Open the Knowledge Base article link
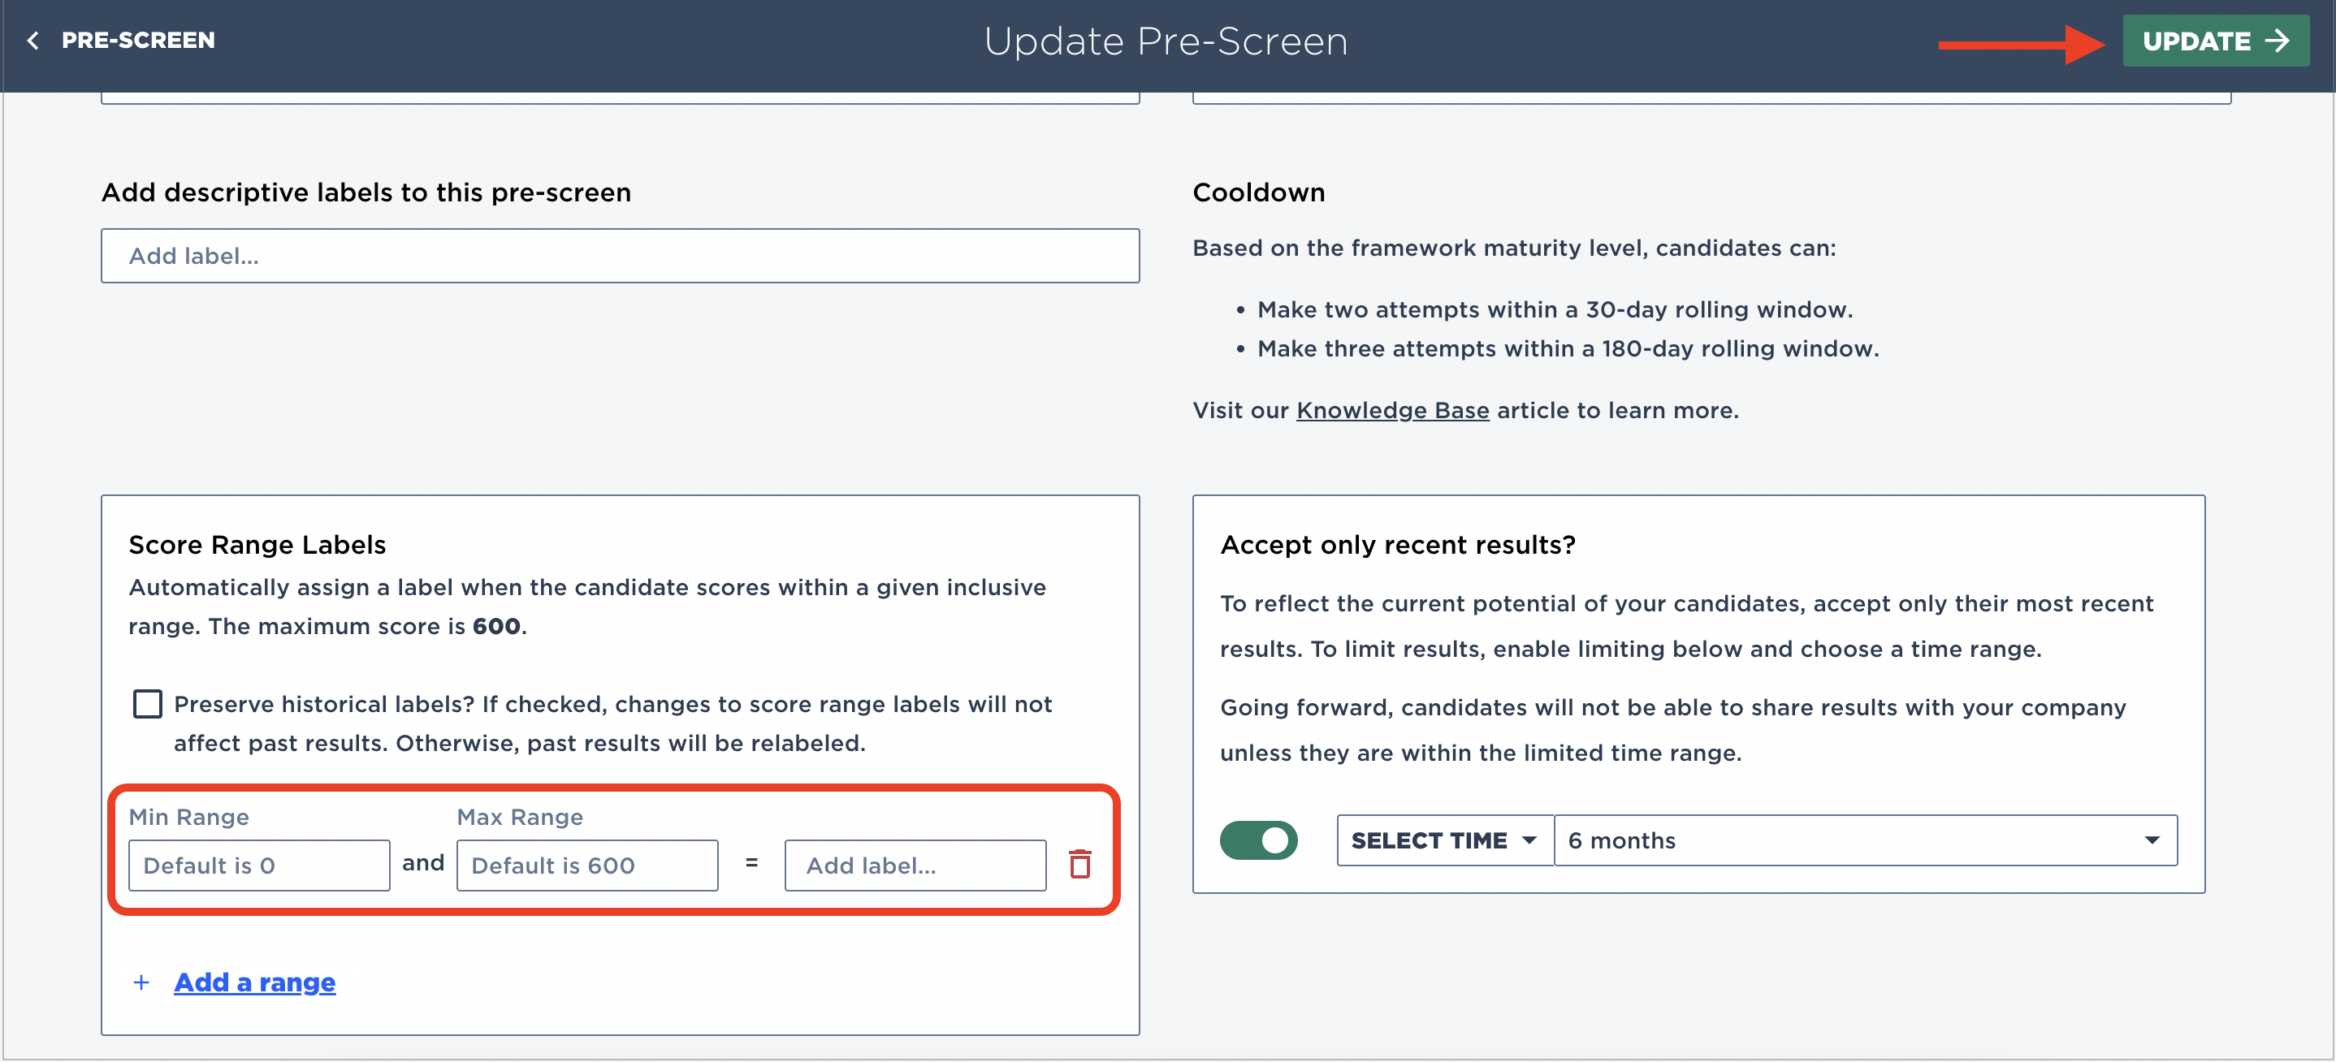This screenshot has width=2336, height=1062. [x=1392, y=409]
